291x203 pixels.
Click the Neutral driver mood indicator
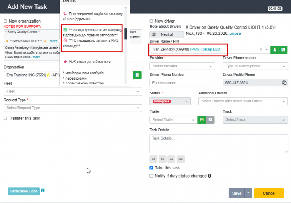167,34
